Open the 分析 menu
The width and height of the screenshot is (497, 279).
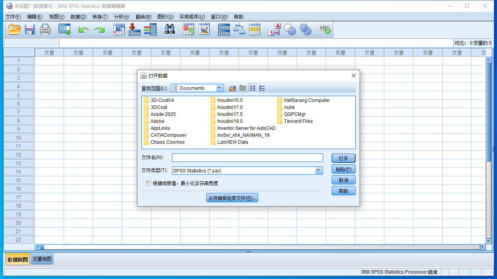(122, 17)
